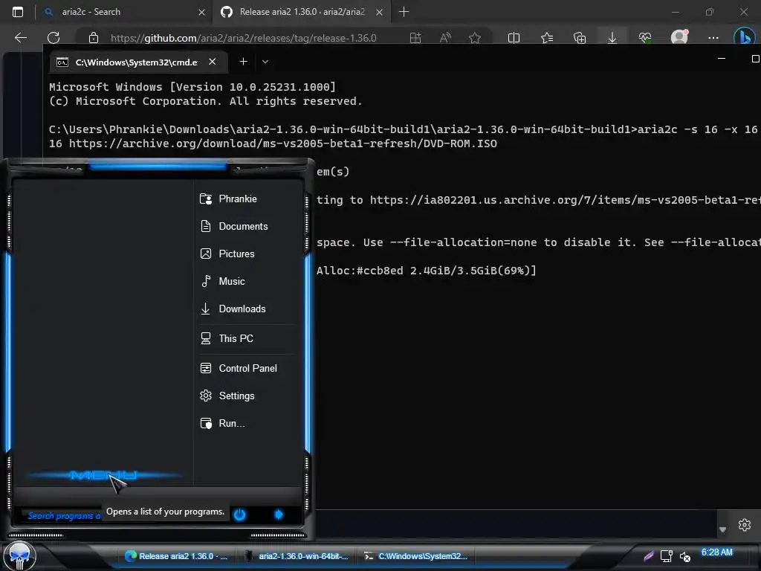Click the blue power button in start menu

coord(240,514)
